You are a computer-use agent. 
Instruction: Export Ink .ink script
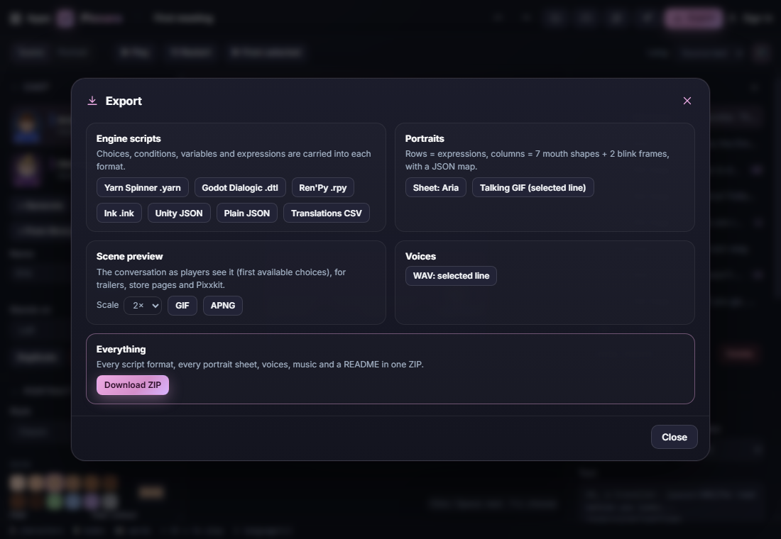(x=119, y=213)
